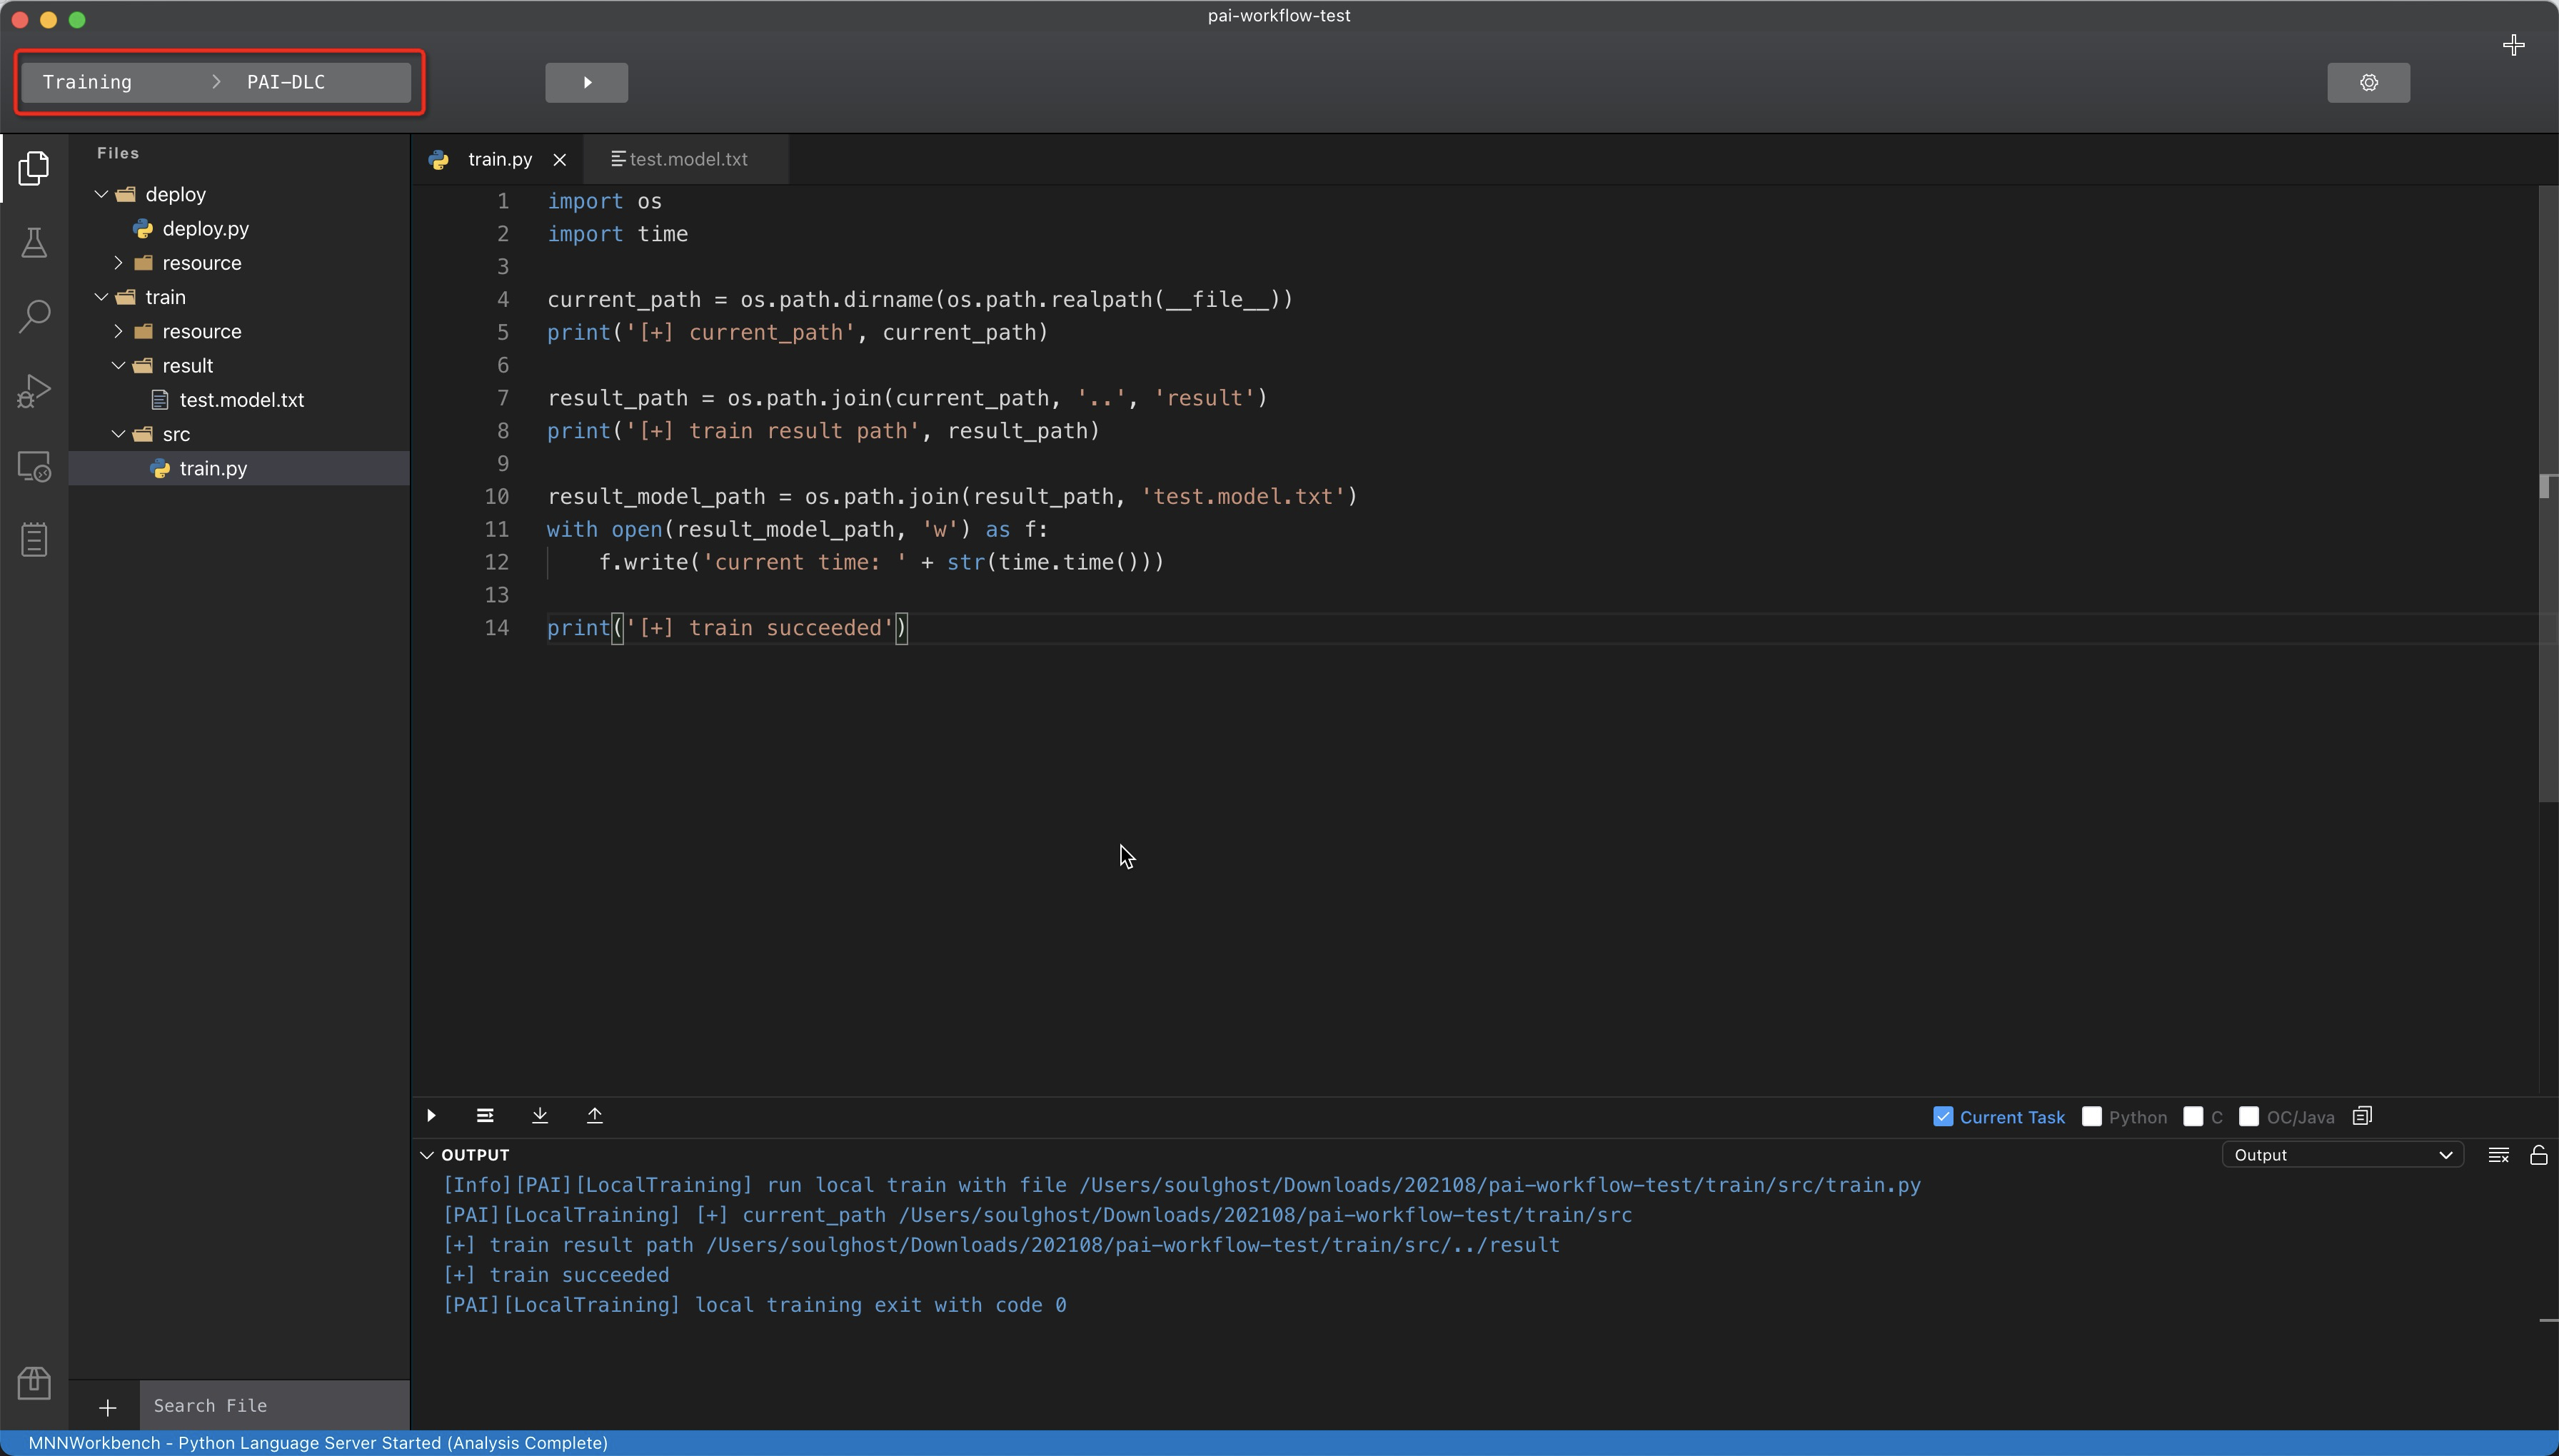Enable the OC/Java log filter checkbox
2559x1456 pixels.
pyautogui.click(x=2248, y=1117)
